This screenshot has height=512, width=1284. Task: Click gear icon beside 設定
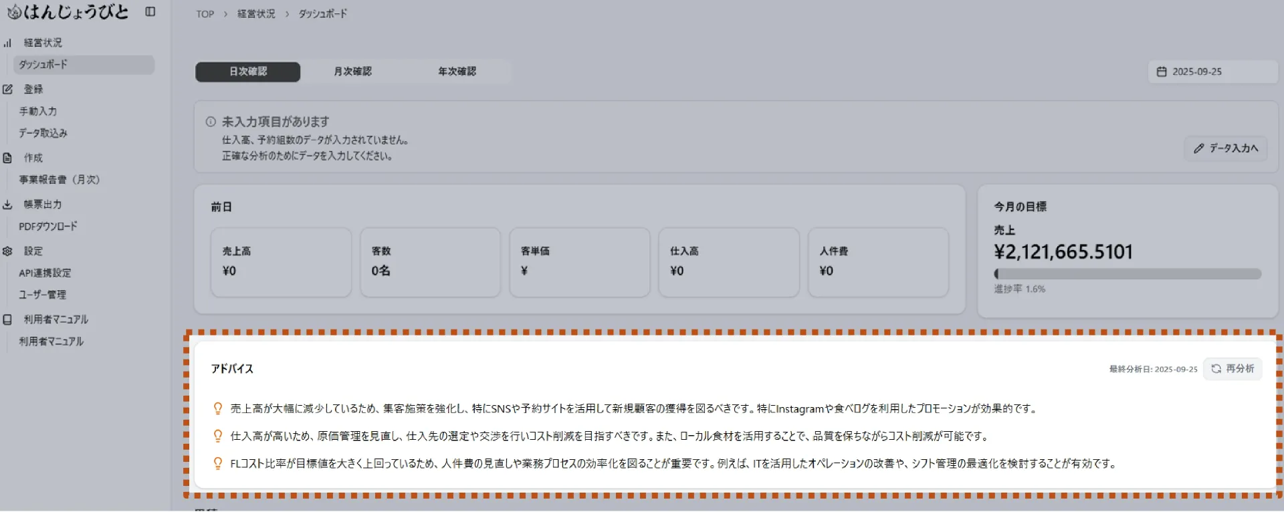coord(7,251)
